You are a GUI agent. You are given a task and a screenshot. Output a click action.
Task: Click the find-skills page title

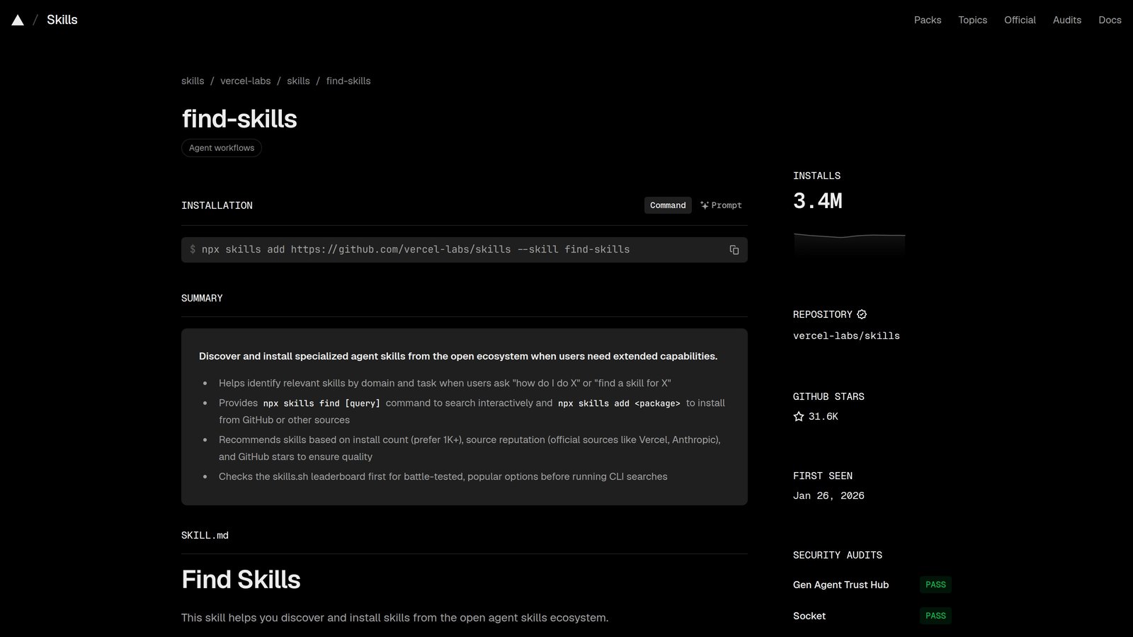[x=239, y=119]
